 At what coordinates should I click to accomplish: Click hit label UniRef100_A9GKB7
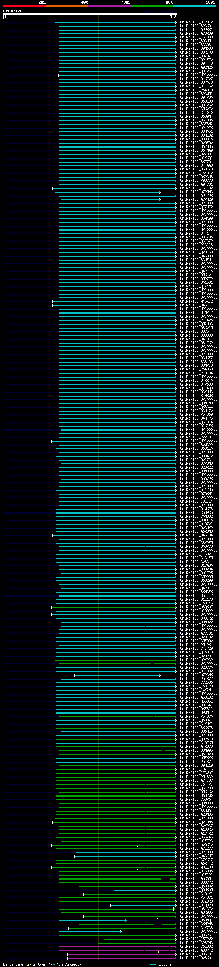click(196, 954)
